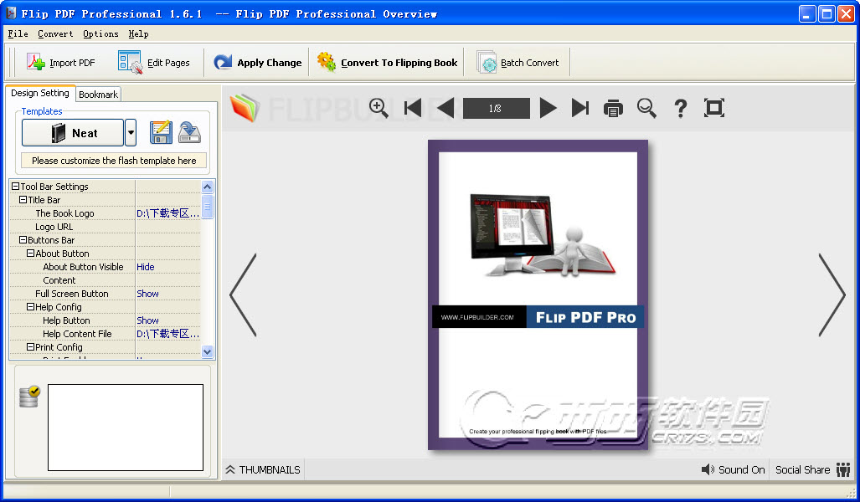
Task: Collapse the Title Bar node
Action: pos(23,200)
